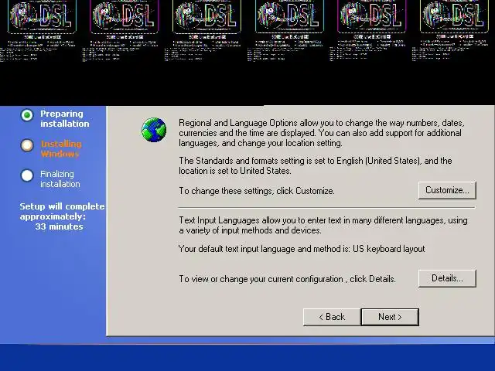This screenshot has height=371, width=495.
Task: Click the 'Standards and formats setting' paragraph
Action: pos(316,165)
